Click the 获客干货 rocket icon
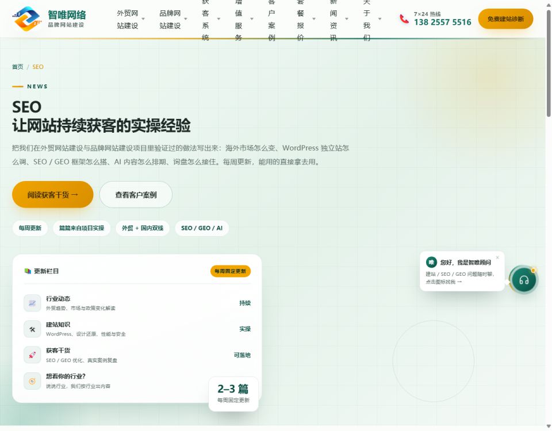 point(32,355)
